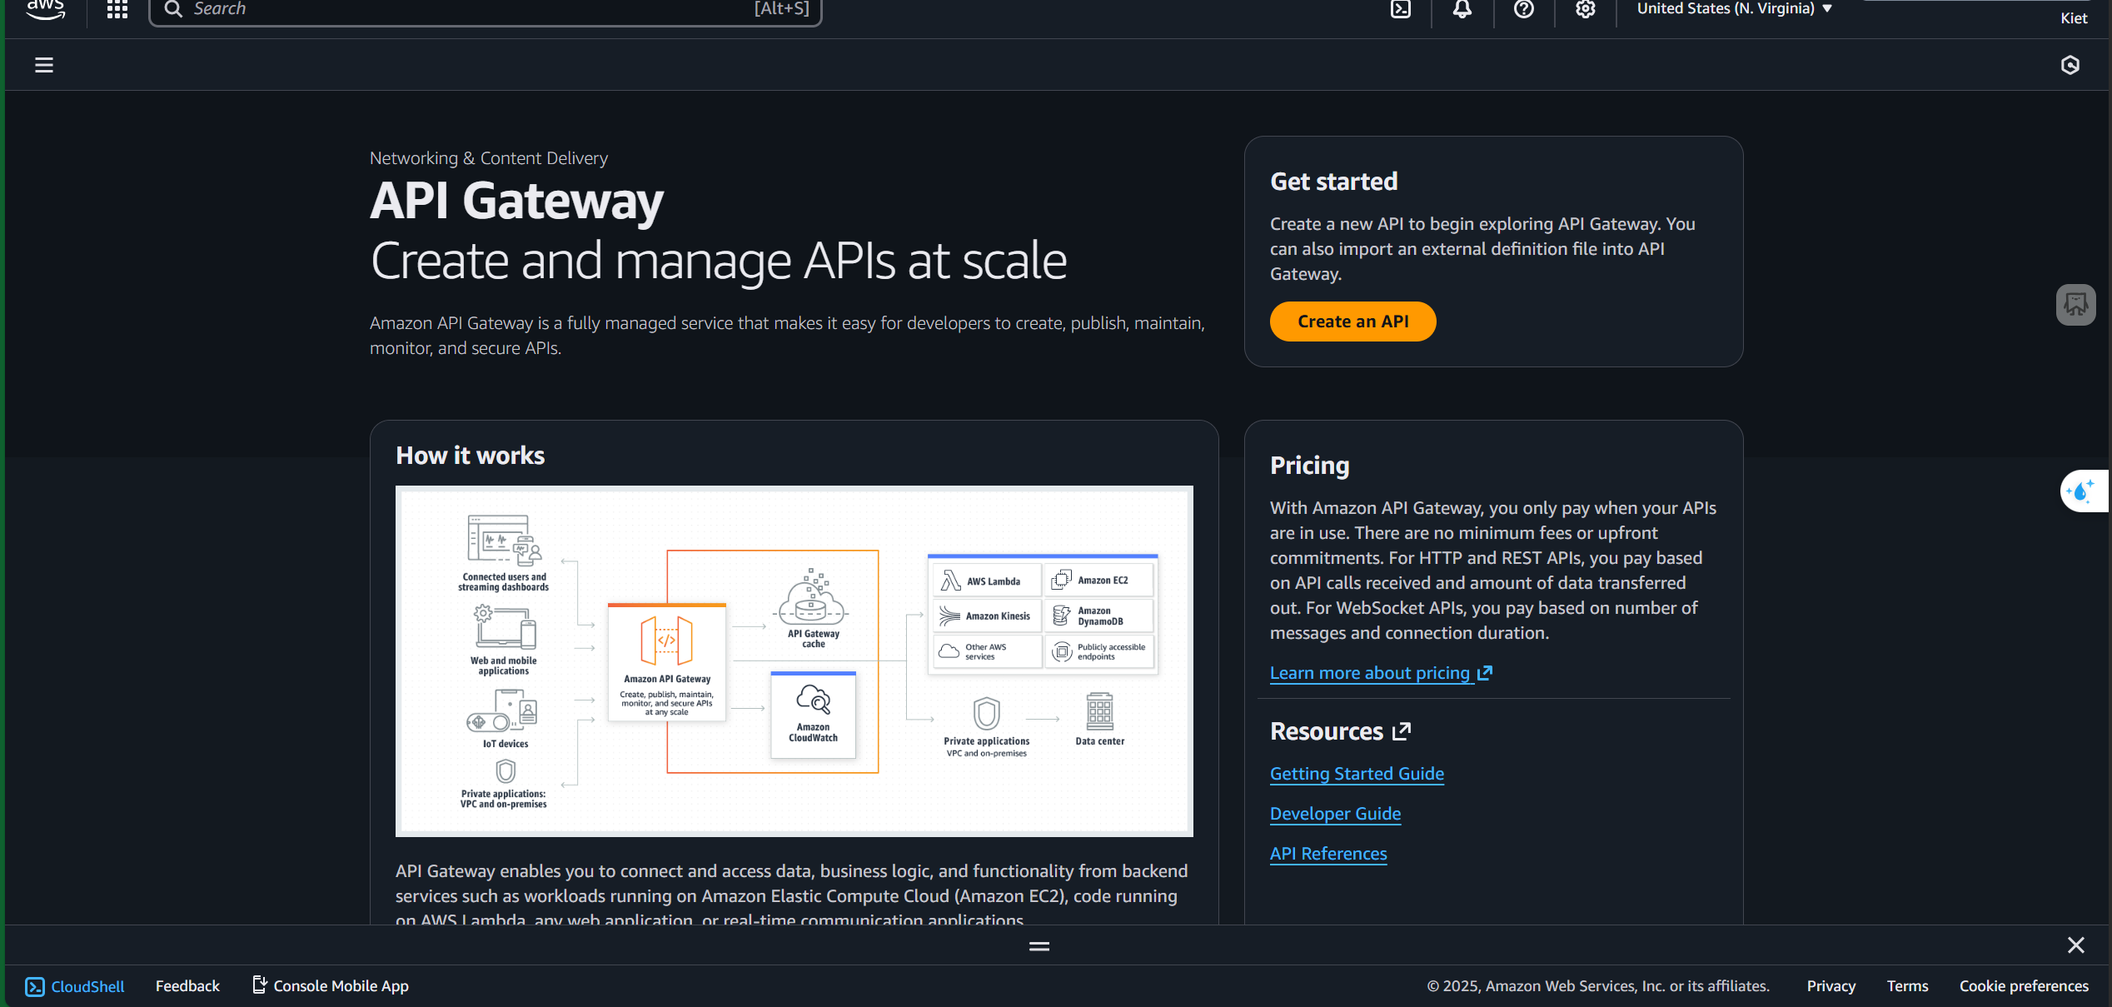Screen dimensions: 2112x1007
Task: Open the hexagon panel icon at top right
Action: coord(2070,65)
